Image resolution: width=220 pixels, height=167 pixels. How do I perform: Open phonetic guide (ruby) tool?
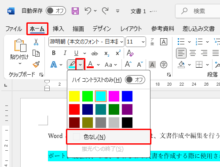pyautogui.click(x=152, y=42)
